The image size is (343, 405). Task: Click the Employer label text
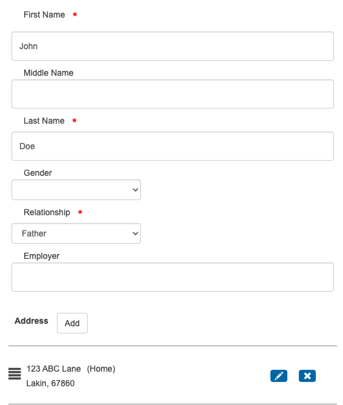coord(42,256)
